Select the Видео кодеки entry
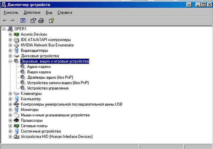 pos(39,72)
